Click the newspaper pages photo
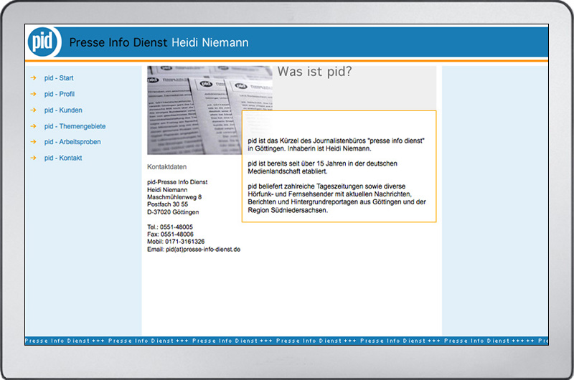574x380 pixels. 210,110
